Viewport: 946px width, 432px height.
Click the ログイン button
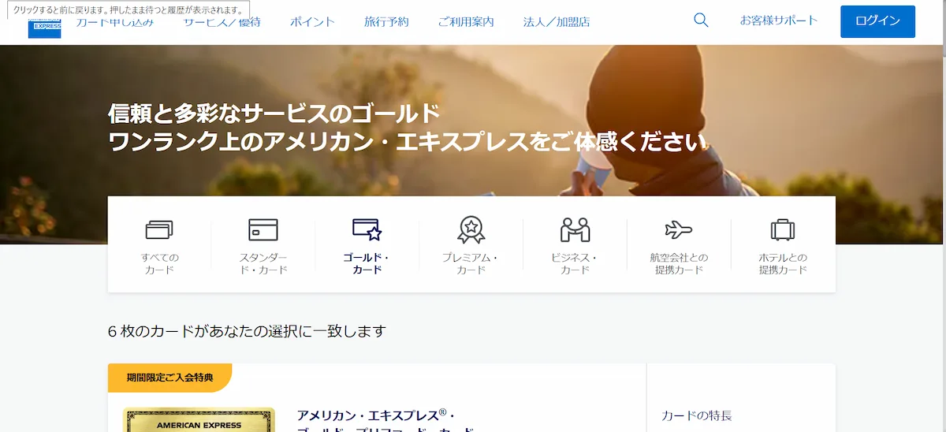[877, 21]
